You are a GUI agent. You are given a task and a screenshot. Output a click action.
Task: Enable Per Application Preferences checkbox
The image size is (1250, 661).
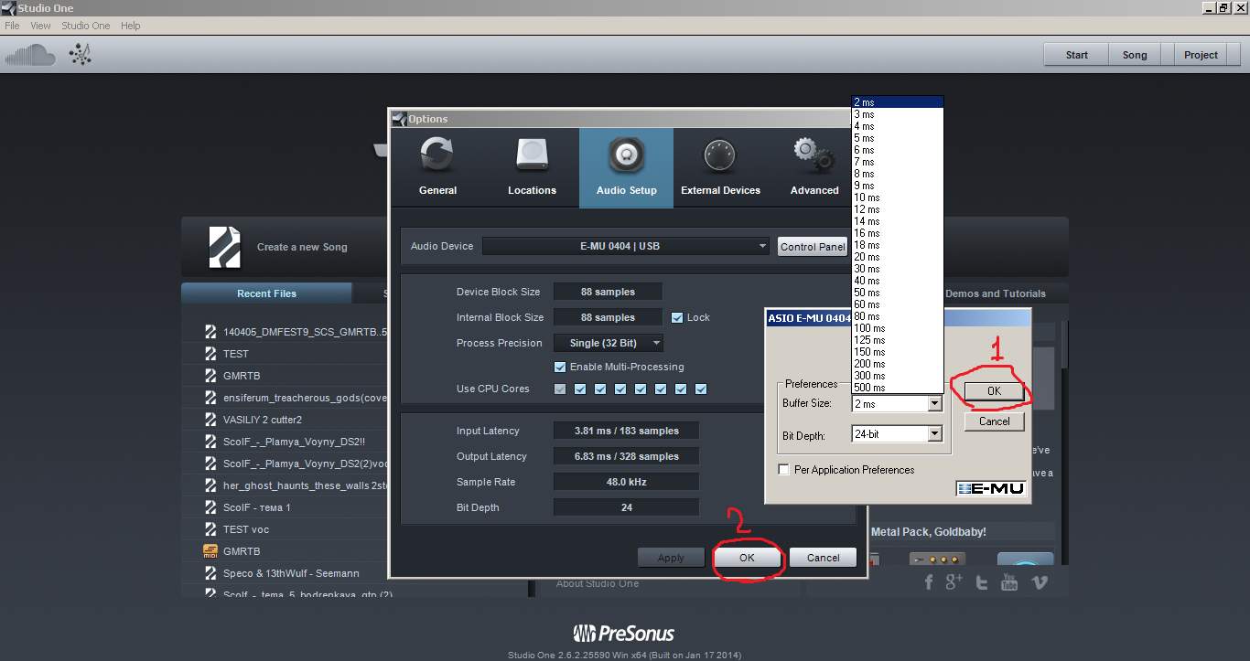[783, 470]
